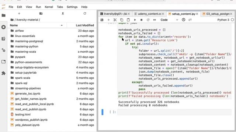236x132 pixels.
Task: Paste cell from clipboard
Action: [x=128, y=20]
